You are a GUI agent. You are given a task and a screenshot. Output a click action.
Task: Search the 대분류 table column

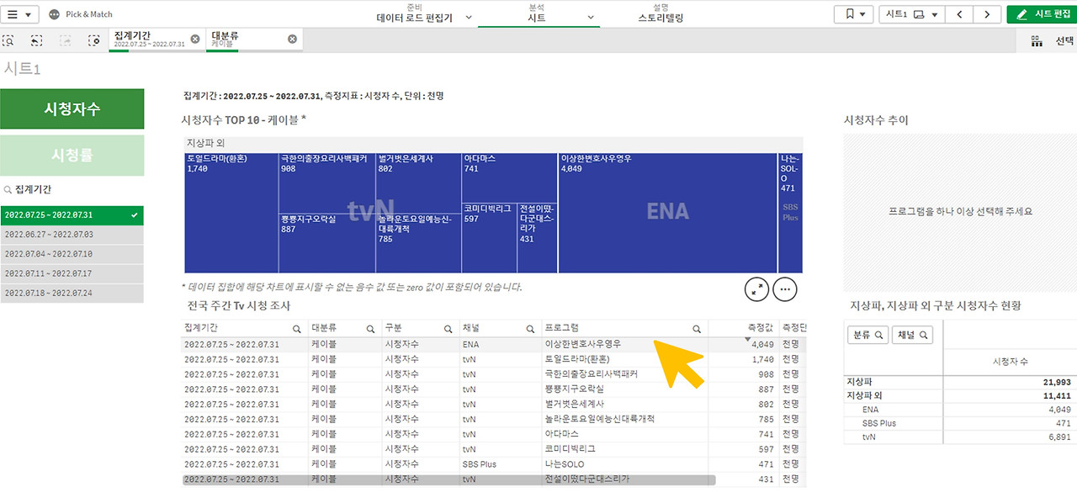370,329
